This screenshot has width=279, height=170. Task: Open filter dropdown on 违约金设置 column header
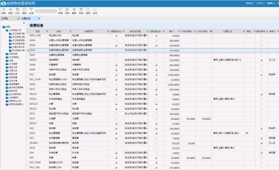[x=147, y=31]
